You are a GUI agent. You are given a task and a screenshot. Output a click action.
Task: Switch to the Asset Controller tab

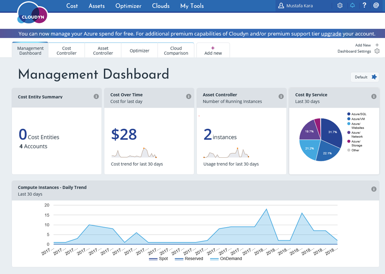pyautogui.click(x=103, y=50)
